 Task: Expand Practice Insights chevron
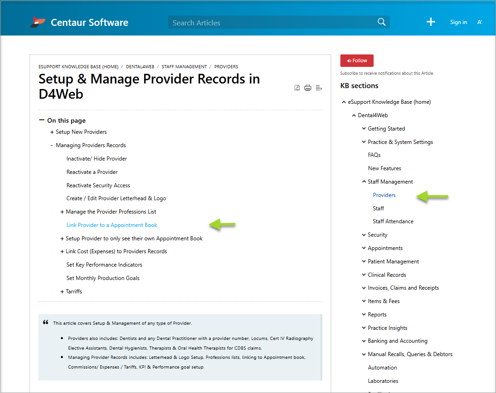tap(364, 328)
